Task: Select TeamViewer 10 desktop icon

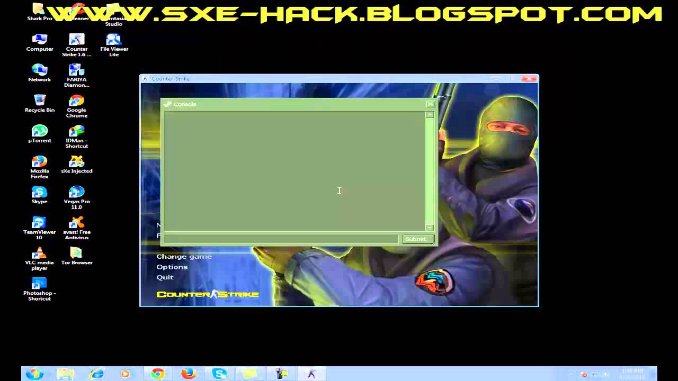Action: (x=40, y=229)
